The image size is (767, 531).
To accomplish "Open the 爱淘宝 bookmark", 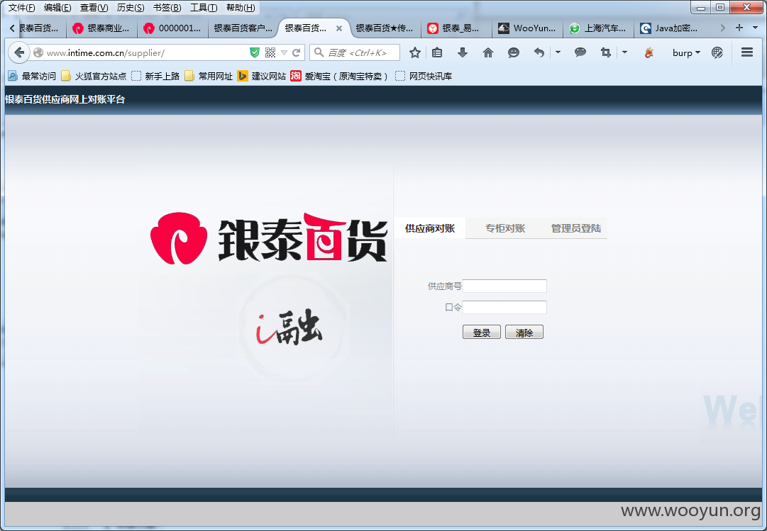I will pos(339,77).
